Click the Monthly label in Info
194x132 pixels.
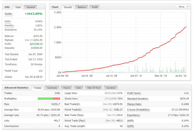coord(9,25)
